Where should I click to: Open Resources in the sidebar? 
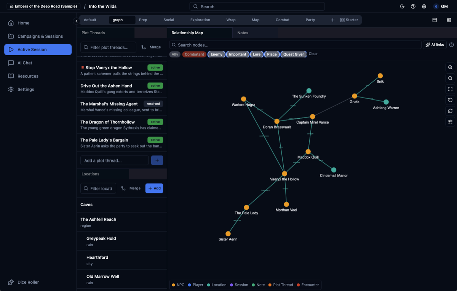pos(38,76)
